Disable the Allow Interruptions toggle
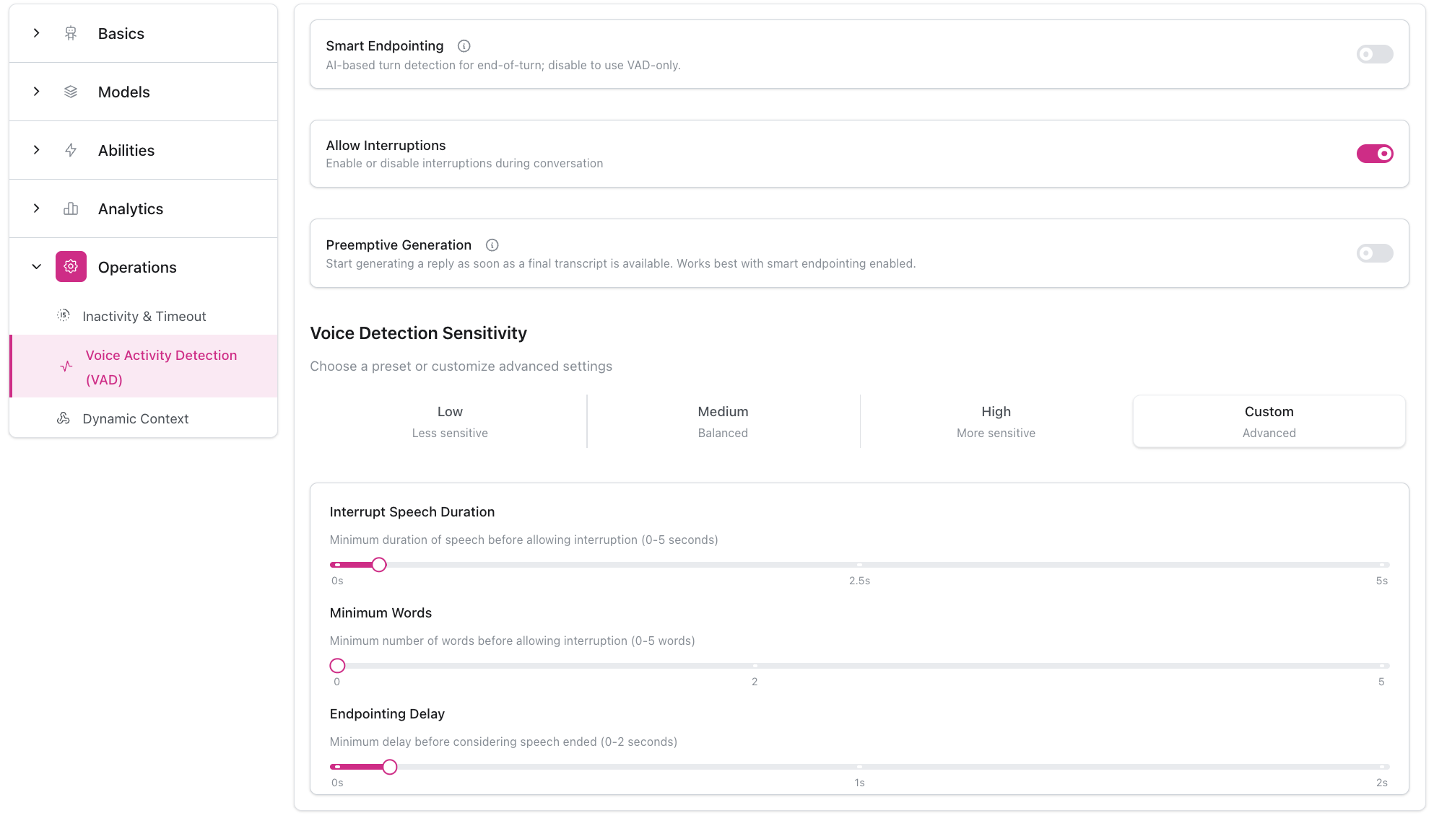This screenshot has width=1434, height=818. [1375, 154]
